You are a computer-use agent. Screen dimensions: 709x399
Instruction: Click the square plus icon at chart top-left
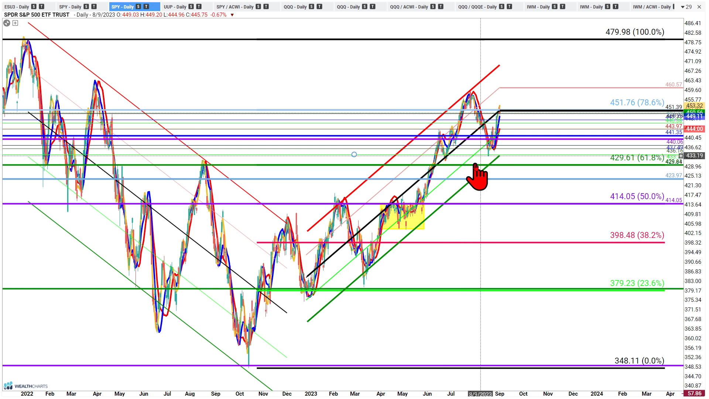[15, 23]
